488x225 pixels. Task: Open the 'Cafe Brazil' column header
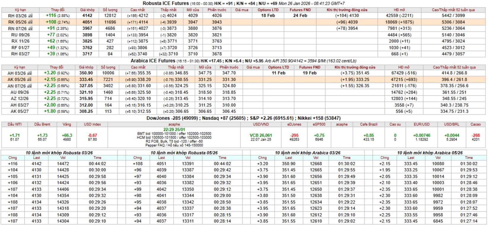pos(368,124)
